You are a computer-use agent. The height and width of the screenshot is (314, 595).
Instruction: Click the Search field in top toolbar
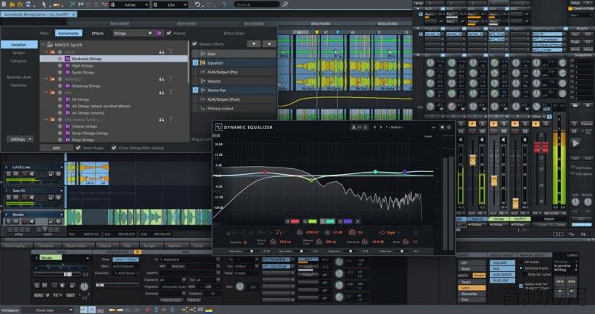coord(257,4)
